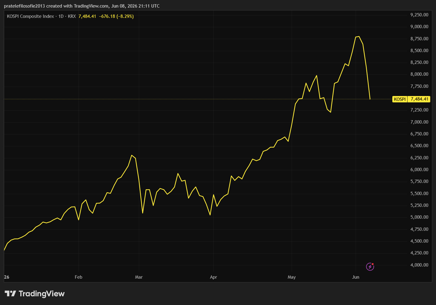Click the header text with pratelefilosofie2013 attribution

pyautogui.click(x=82, y=6)
